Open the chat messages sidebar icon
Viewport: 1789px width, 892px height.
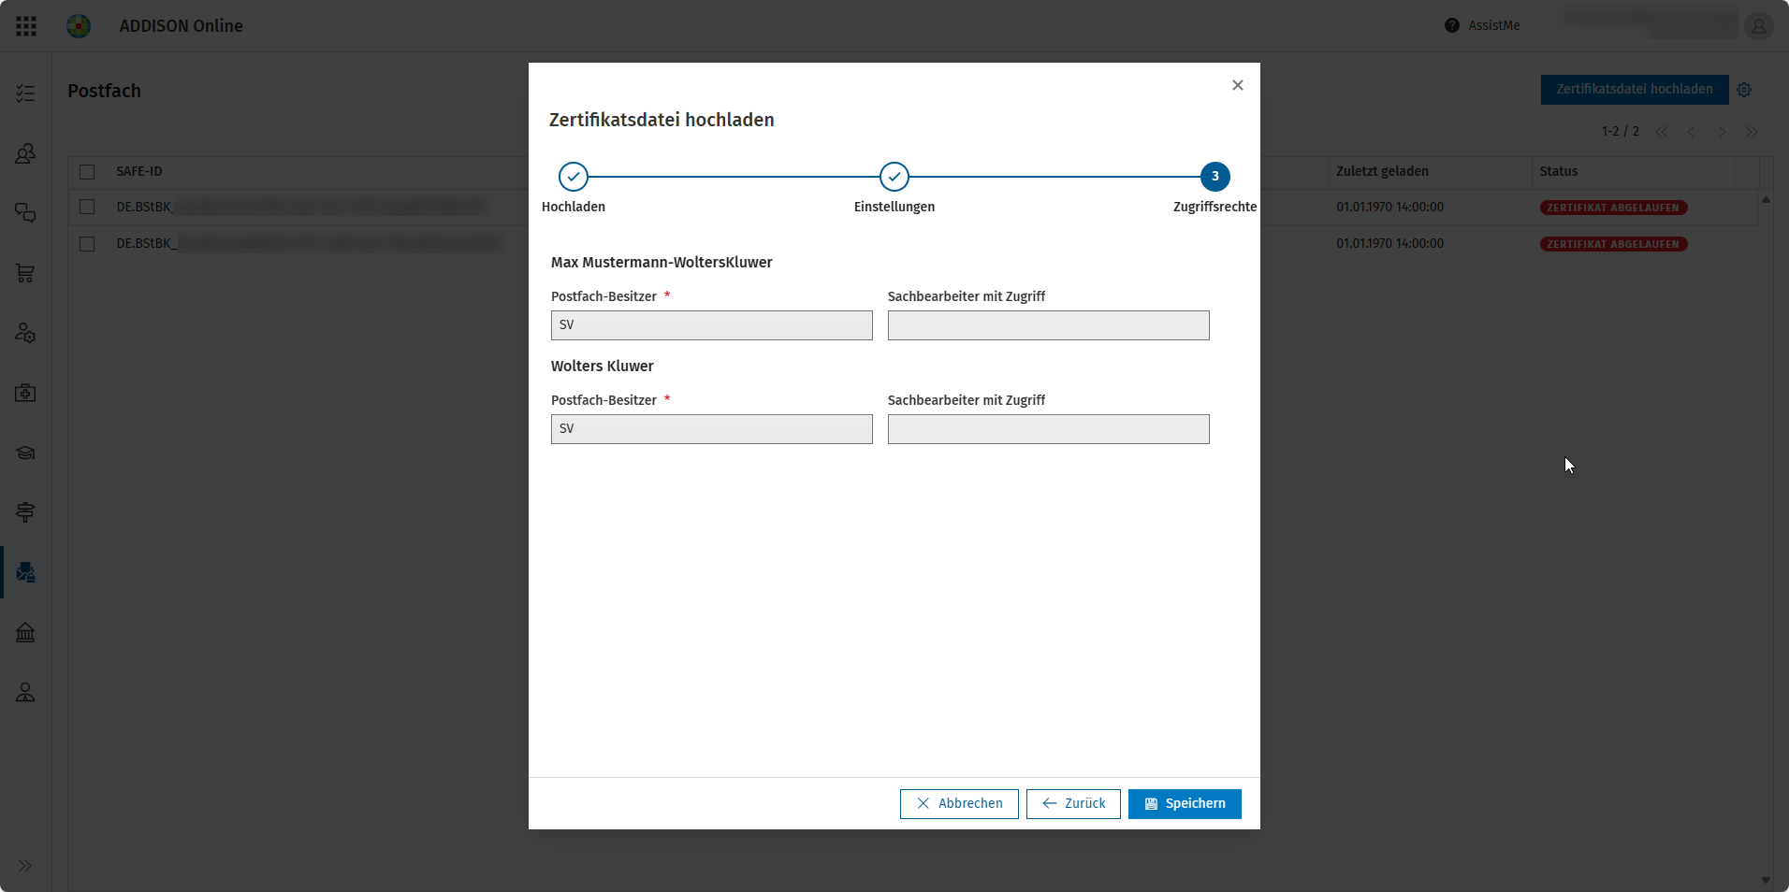pos(25,213)
